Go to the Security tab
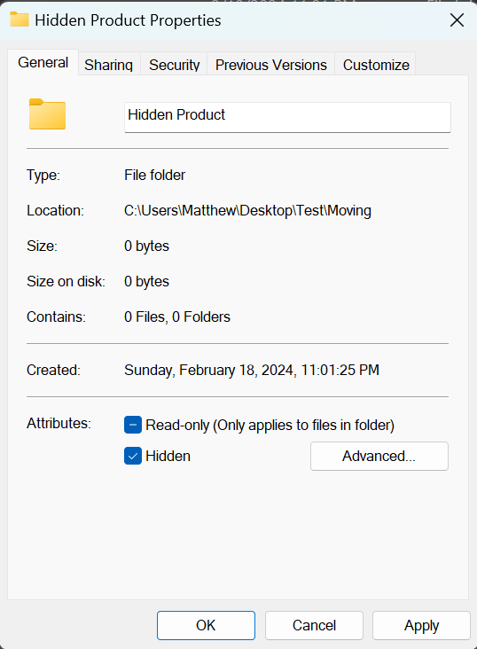This screenshot has width=477, height=649. tap(175, 65)
